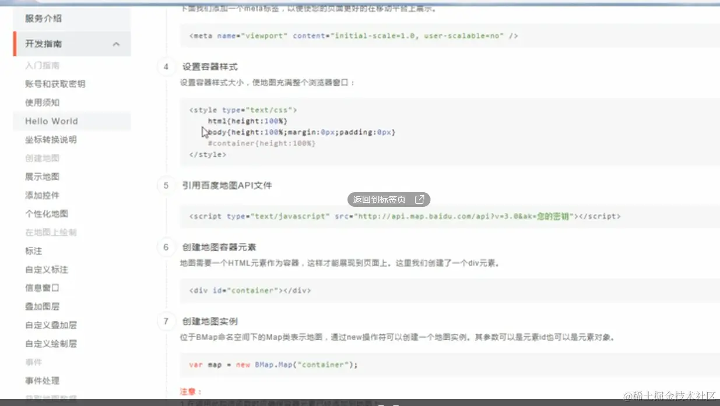The image size is (720, 406).
Task: Open 信息窗口 sidebar item
Action: (42, 288)
